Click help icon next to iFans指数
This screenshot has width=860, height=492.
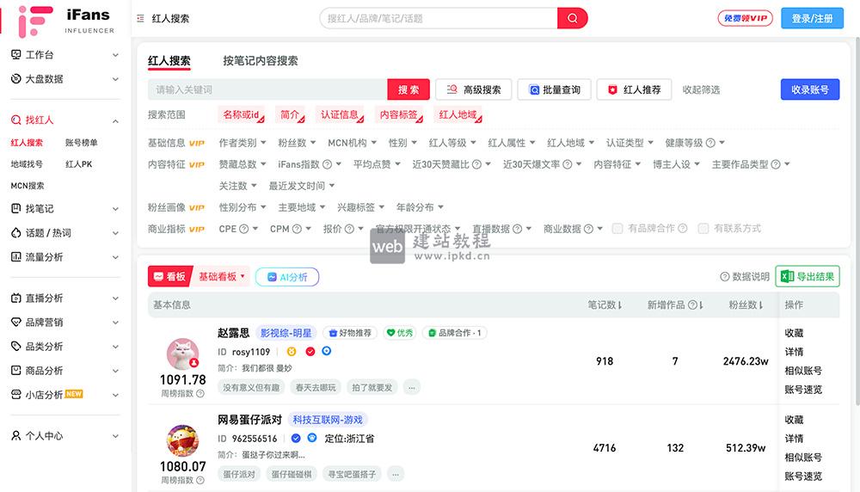[x=327, y=164]
